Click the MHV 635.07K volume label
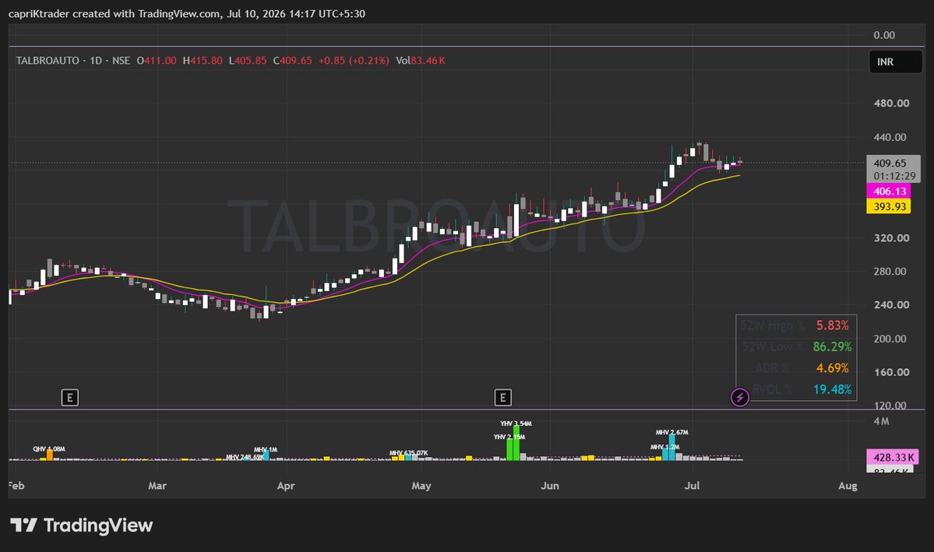The height and width of the screenshot is (552, 934). coord(409,453)
